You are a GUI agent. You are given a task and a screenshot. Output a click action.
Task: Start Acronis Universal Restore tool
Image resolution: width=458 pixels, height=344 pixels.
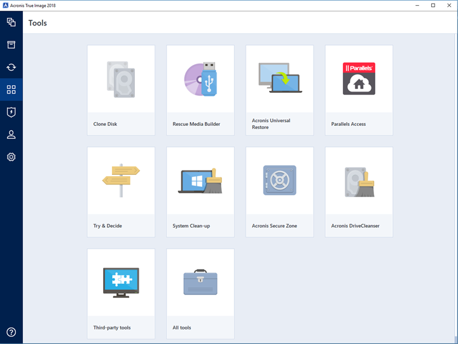point(279,90)
